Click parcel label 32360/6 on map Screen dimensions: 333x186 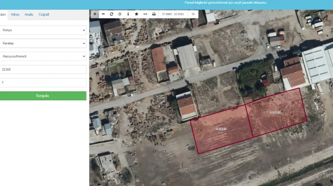pyautogui.click(x=276, y=112)
